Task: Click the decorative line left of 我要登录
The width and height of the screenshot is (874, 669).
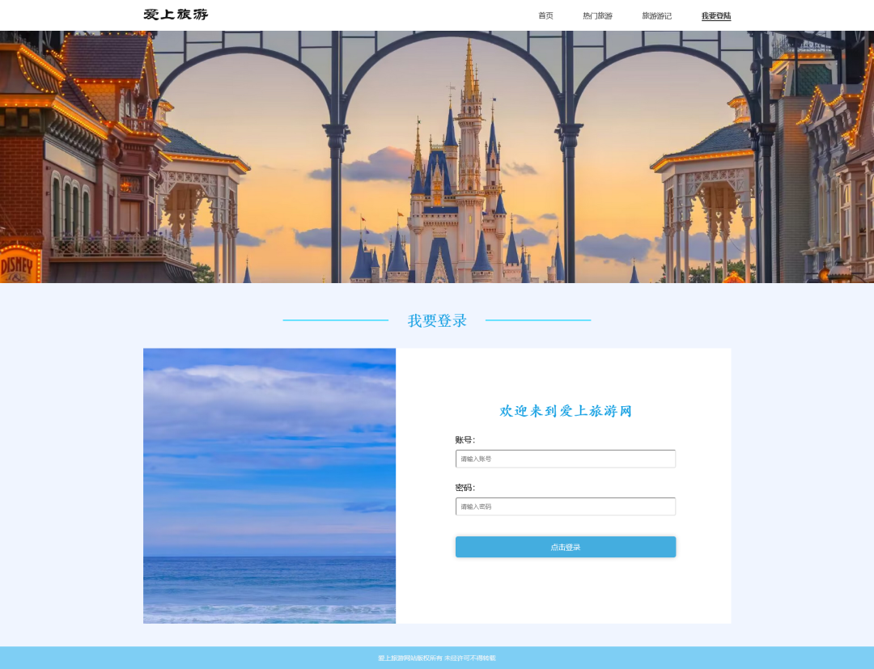Action: point(335,320)
